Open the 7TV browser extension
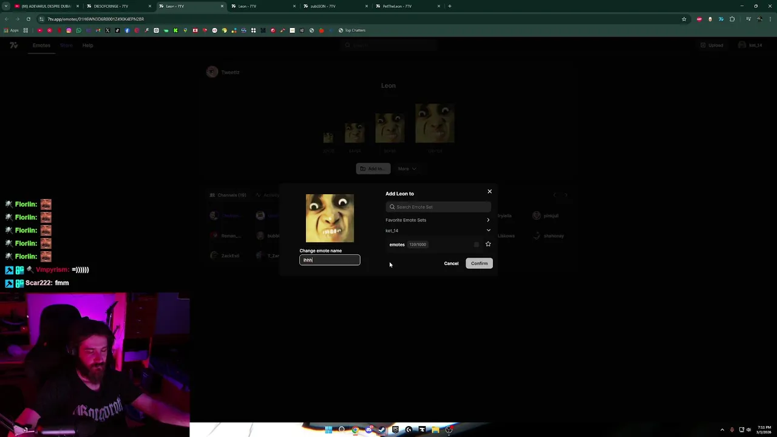The image size is (777, 437). coord(721,19)
